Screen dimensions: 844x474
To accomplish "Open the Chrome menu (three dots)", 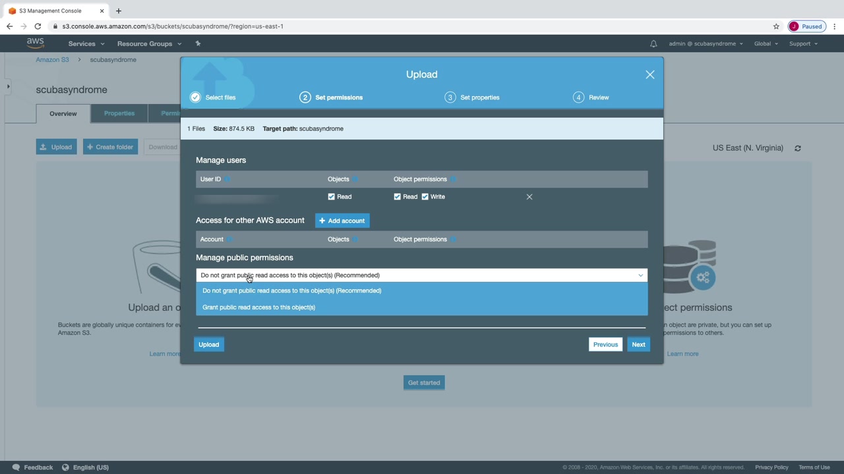I will 835,26.
